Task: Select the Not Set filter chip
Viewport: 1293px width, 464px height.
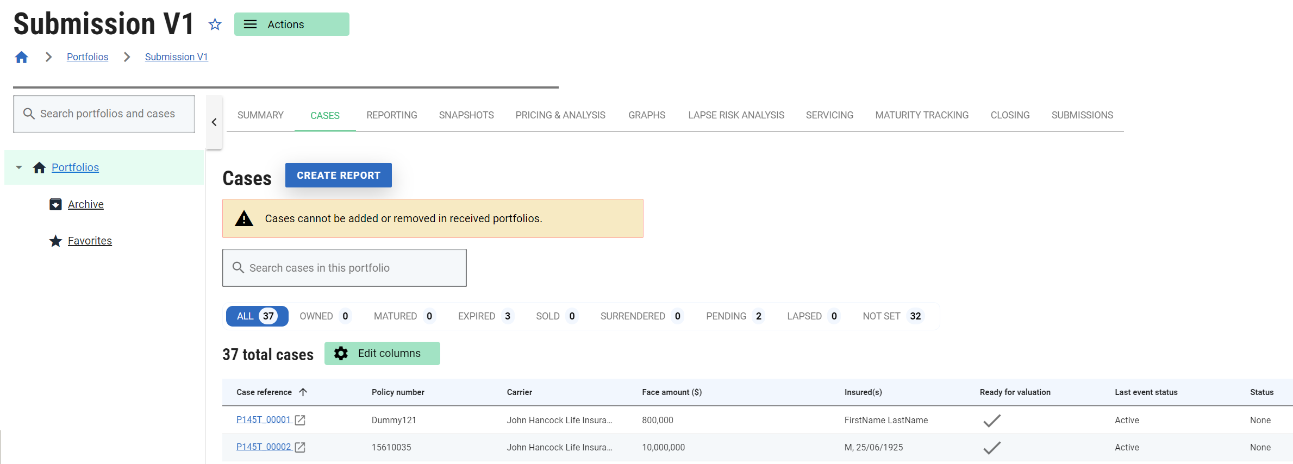Action: point(892,316)
